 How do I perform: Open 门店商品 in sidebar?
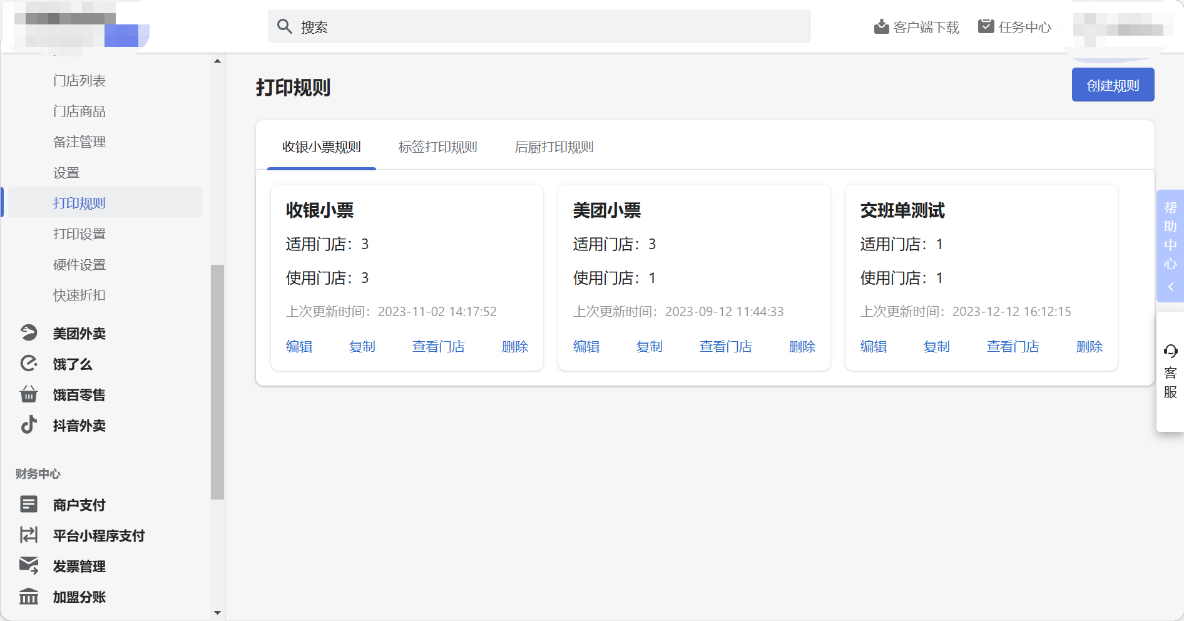point(79,111)
